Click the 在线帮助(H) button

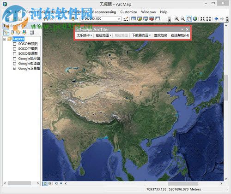pyautogui.click(x=180, y=35)
